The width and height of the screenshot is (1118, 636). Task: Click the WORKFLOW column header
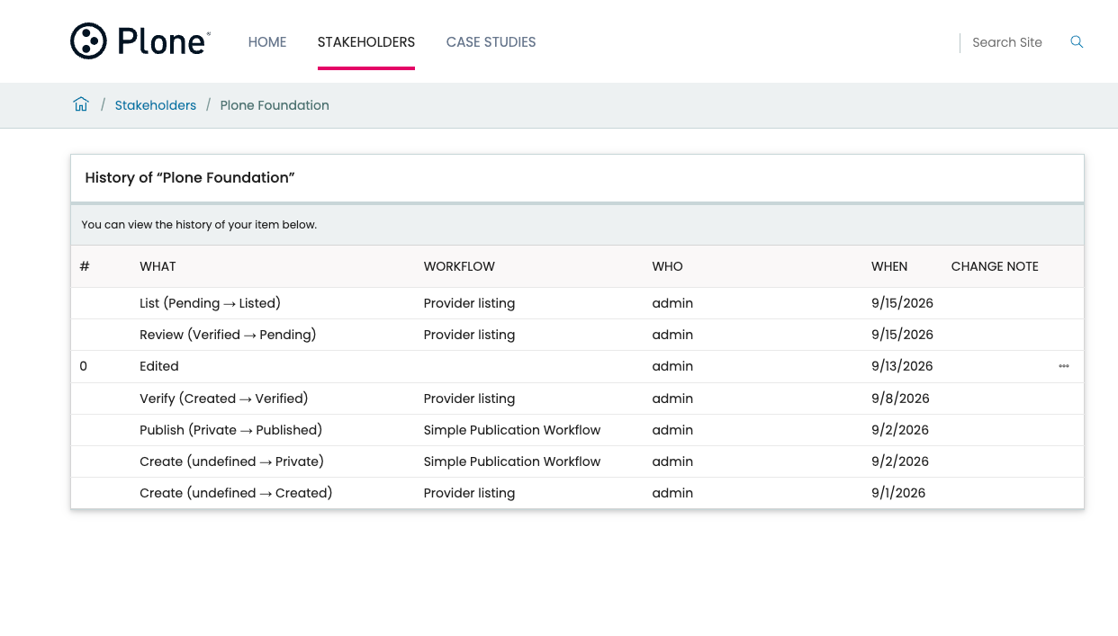click(459, 266)
